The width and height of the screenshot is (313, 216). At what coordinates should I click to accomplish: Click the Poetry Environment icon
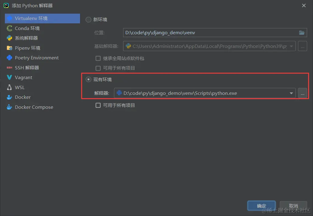pyautogui.click(x=9, y=58)
